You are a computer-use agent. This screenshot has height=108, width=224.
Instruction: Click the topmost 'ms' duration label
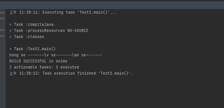(2, 13)
